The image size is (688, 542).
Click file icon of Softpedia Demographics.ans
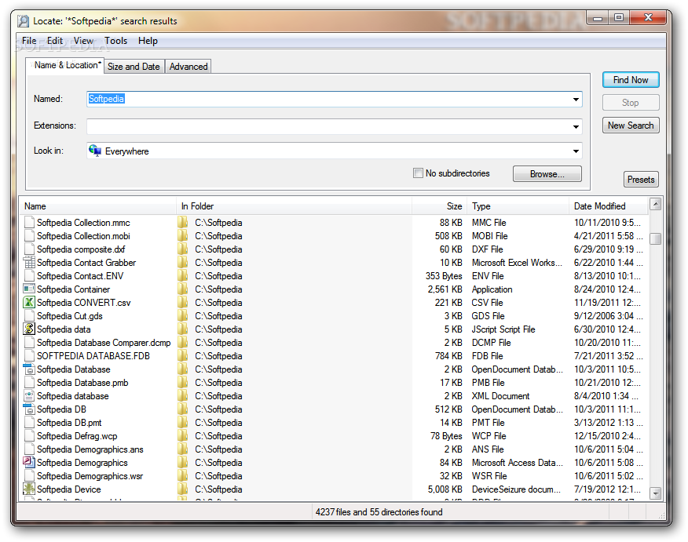point(29,449)
